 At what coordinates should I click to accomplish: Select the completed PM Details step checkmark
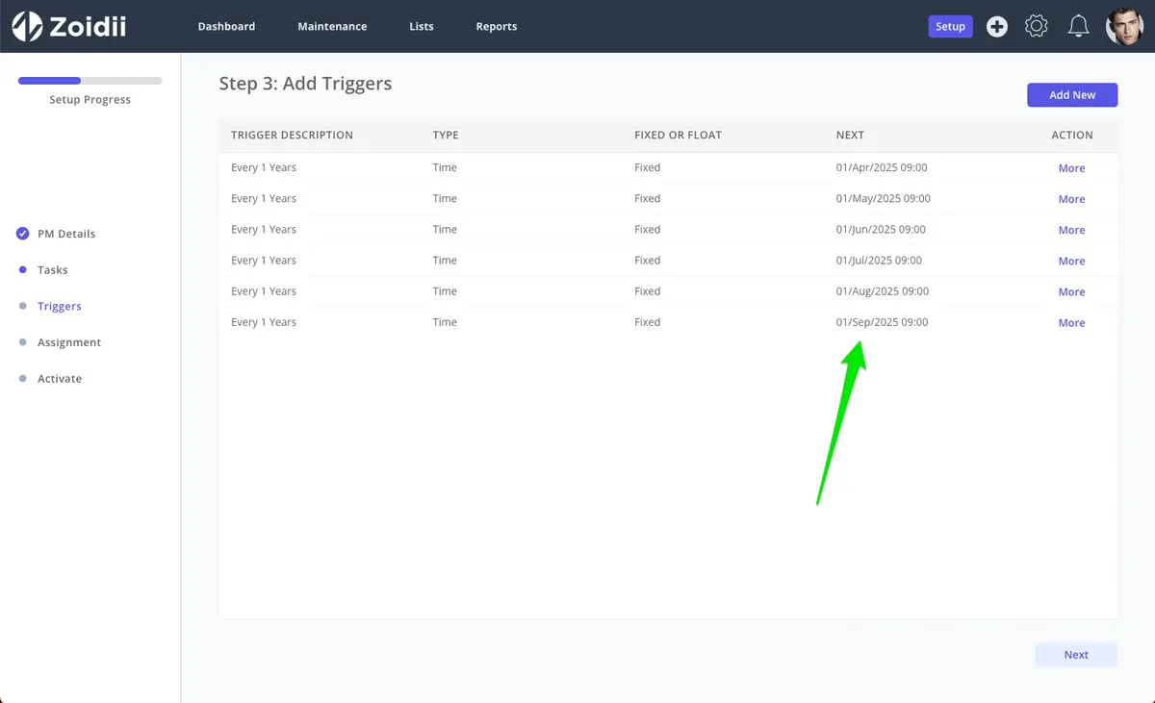tap(23, 234)
